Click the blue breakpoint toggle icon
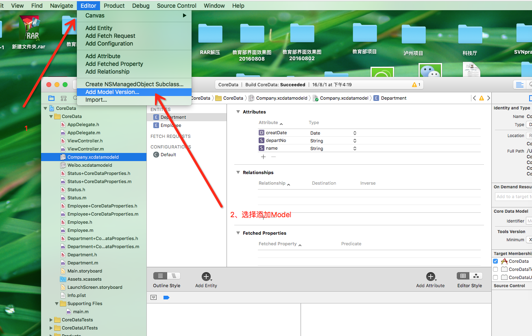 [x=166, y=297]
